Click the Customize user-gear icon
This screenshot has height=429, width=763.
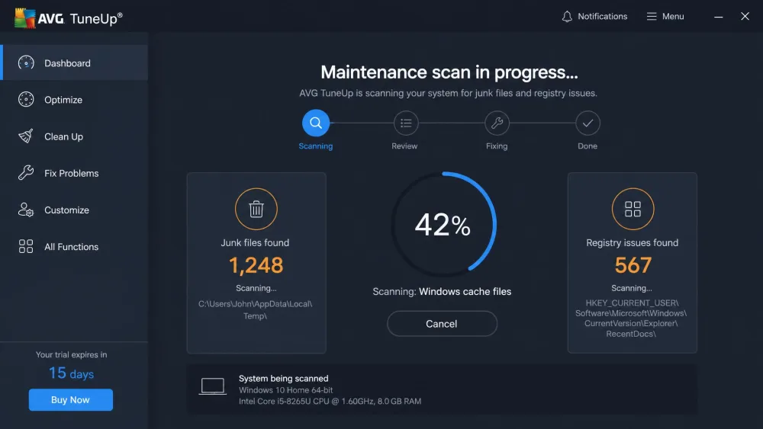pyautogui.click(x=26, y=210)
